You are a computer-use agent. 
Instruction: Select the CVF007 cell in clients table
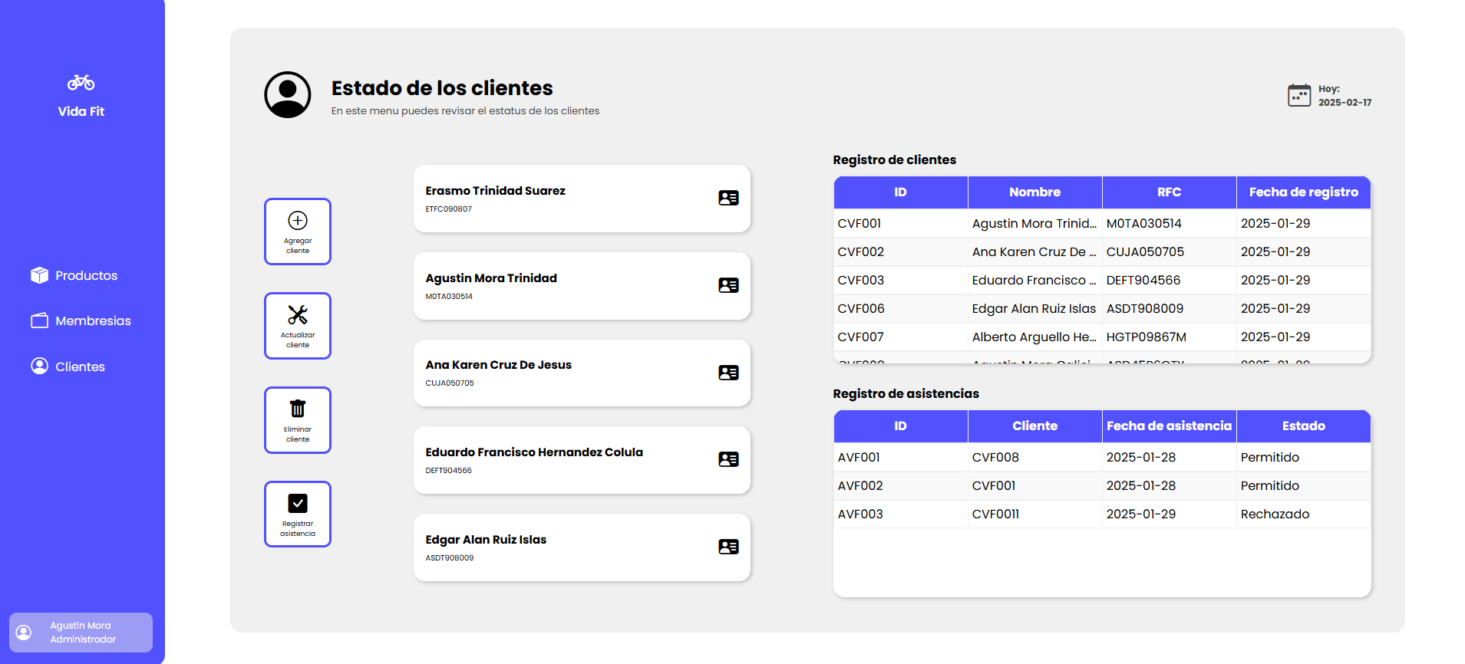coord(900,337)
